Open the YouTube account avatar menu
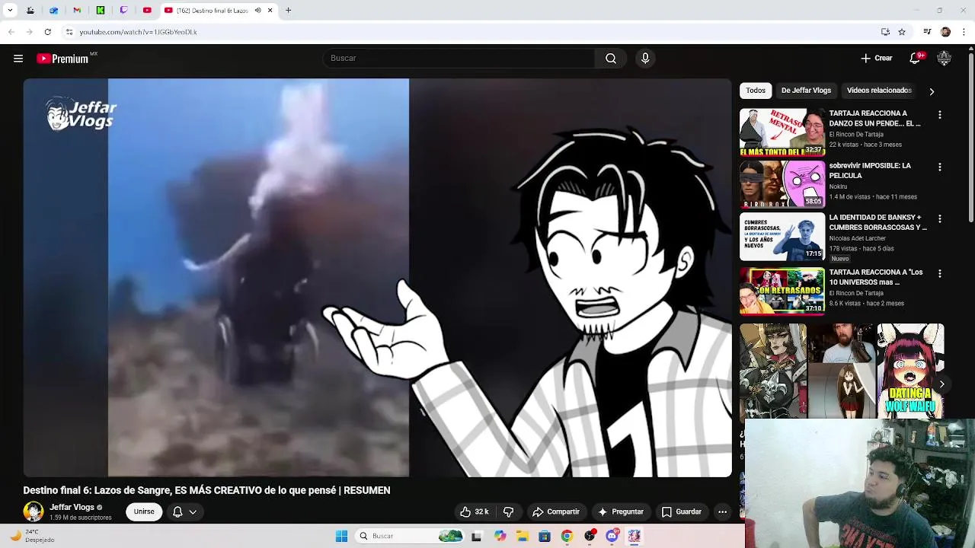The width and height of the screenshot is (975, 548). (x=944, y=59)
